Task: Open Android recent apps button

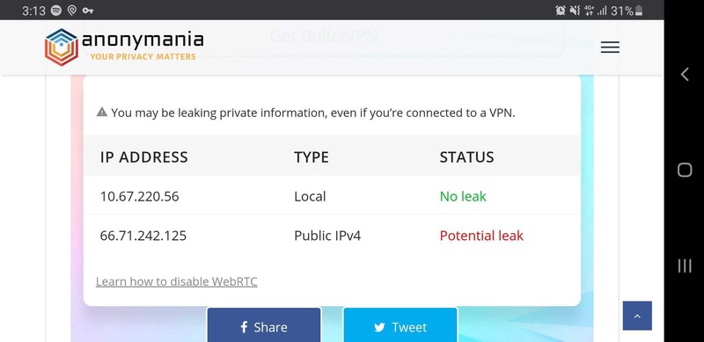Action: (x=685, y=266)
